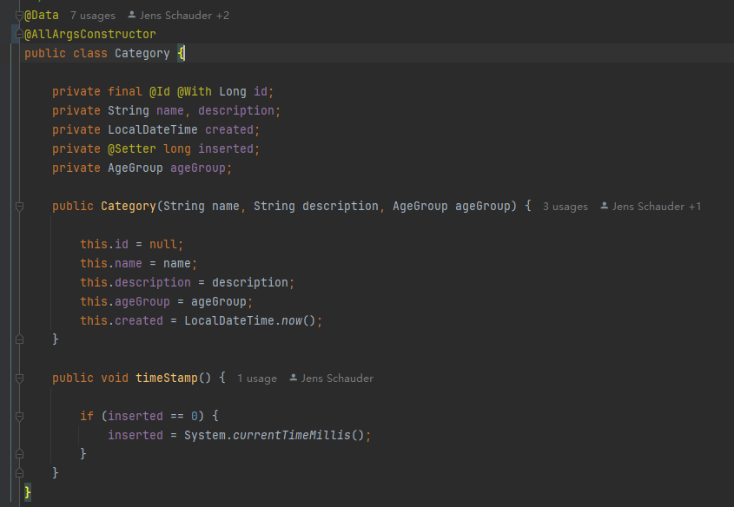Click 'this.name' field reference
The image size is (734, 507).
(x=111, y=263)
